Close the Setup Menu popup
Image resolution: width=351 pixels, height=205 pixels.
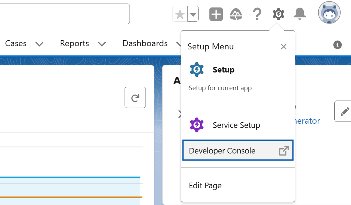click(x=284, y=47)
